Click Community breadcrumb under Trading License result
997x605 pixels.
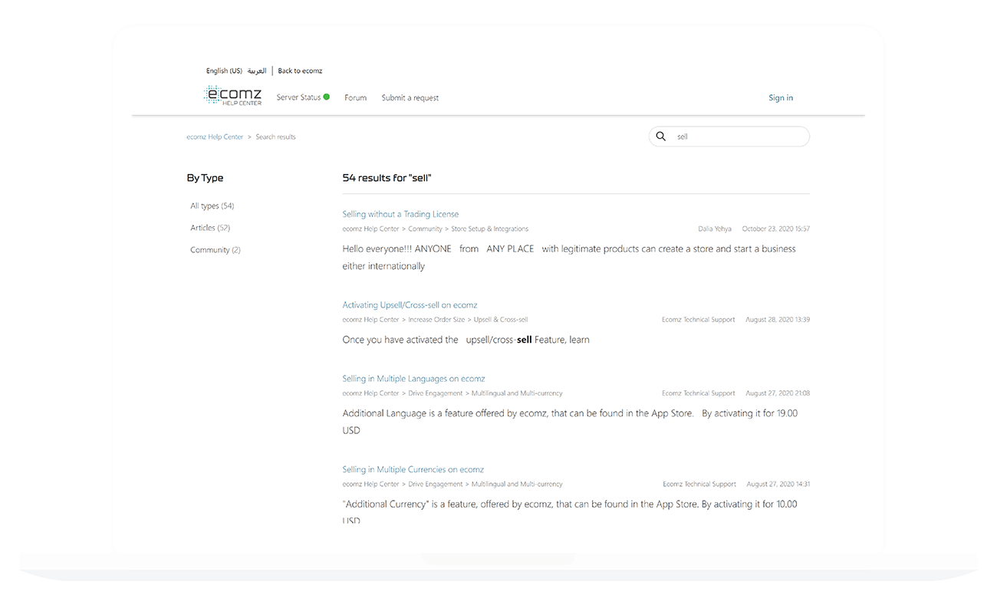click(x=425, y=229)
